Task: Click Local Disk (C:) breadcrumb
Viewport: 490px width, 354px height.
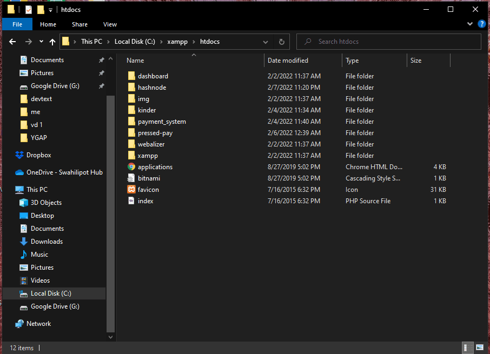Action: click(135, 42)
